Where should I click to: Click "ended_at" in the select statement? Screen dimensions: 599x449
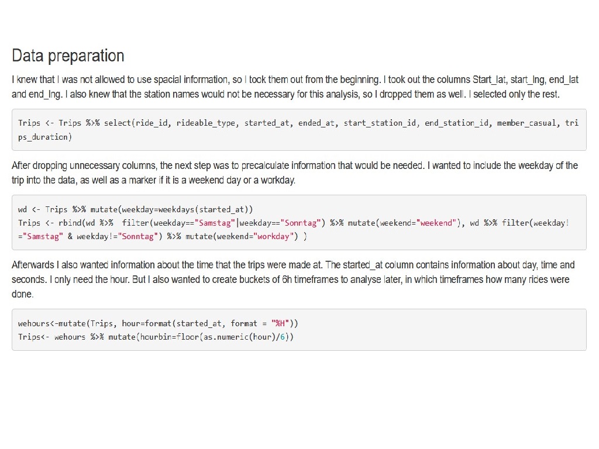tap(316, 123)
